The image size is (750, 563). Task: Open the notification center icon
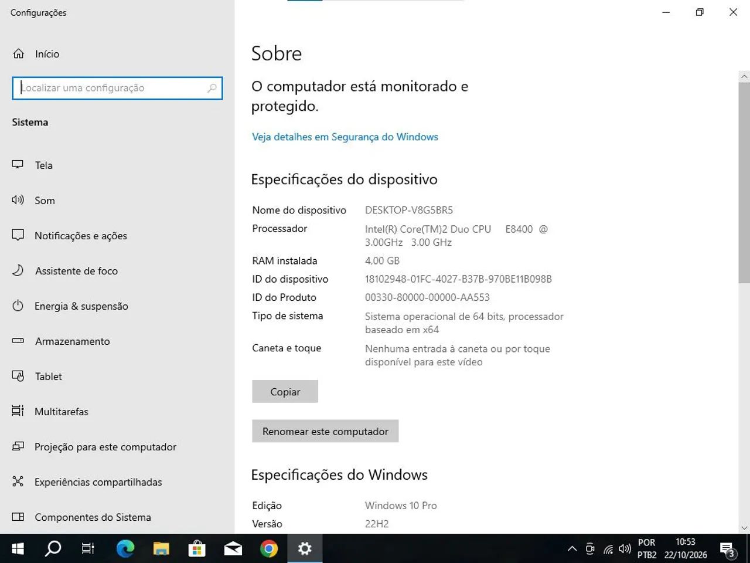click(728, 550)
